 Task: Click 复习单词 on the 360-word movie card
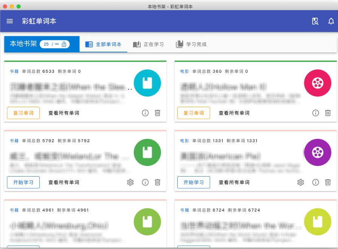194,113
